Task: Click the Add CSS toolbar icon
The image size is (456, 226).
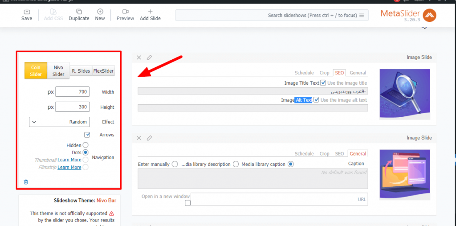Action: (53, 12)
